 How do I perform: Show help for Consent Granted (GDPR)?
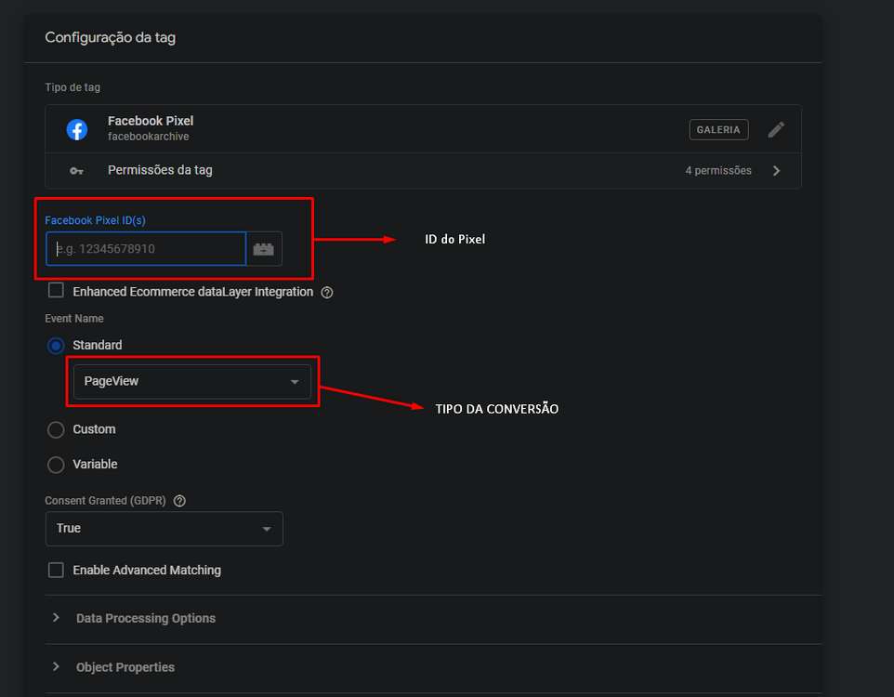179,501
